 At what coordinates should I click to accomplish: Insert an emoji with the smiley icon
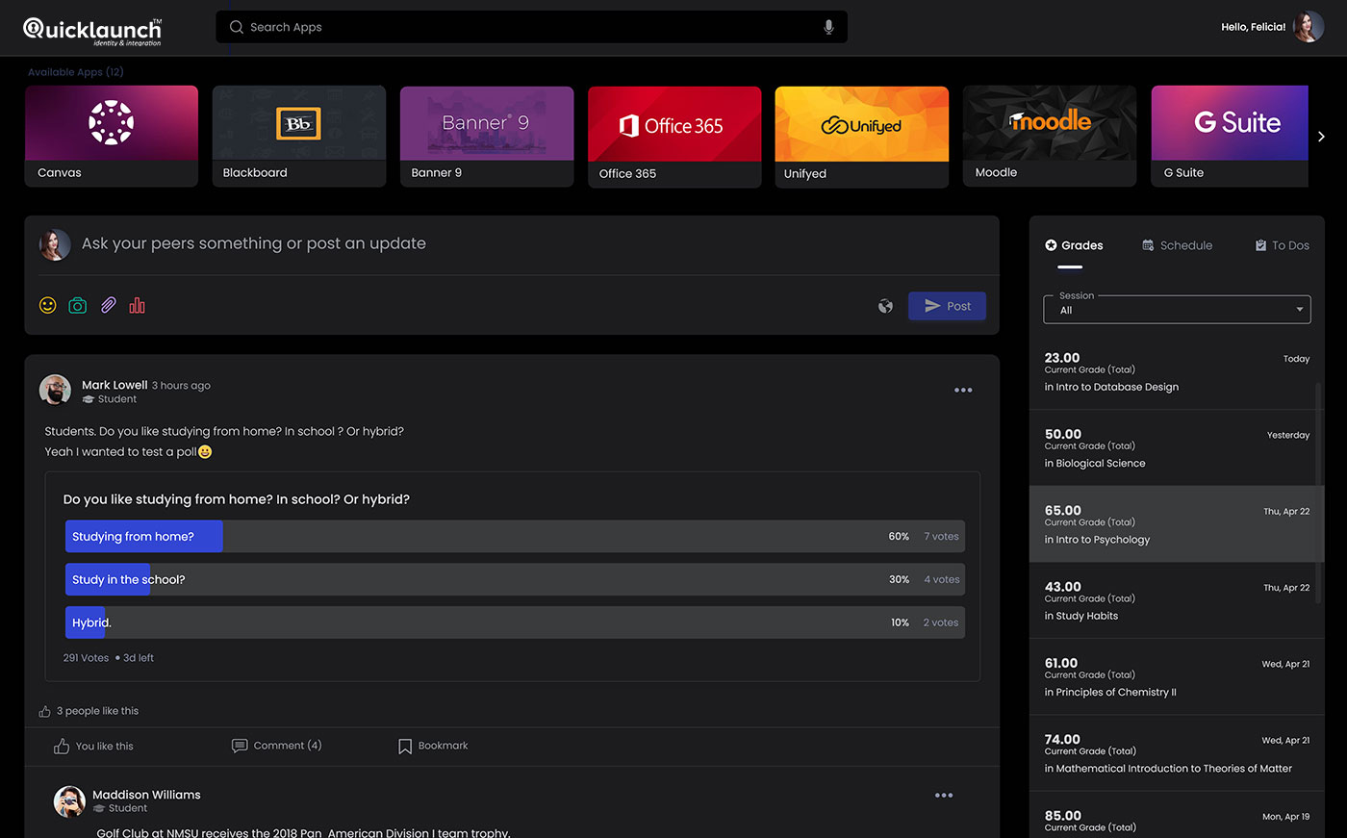[47, 305]
